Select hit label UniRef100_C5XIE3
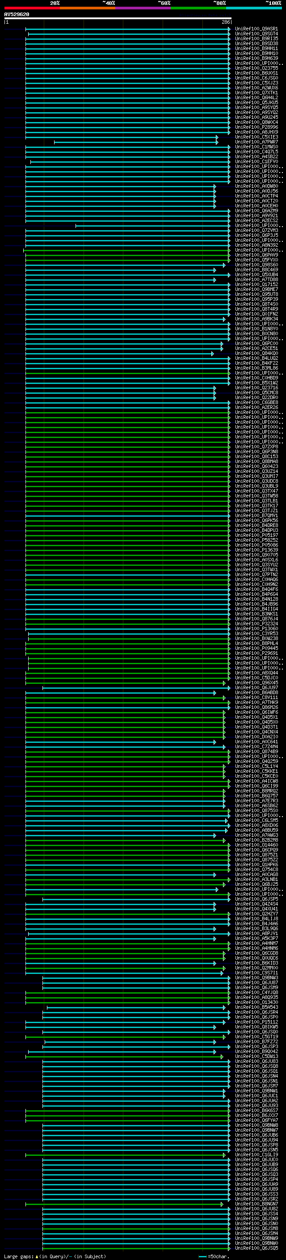This screenshot has height=1260, width=286. pyautogui.click(x=257, y=137)
